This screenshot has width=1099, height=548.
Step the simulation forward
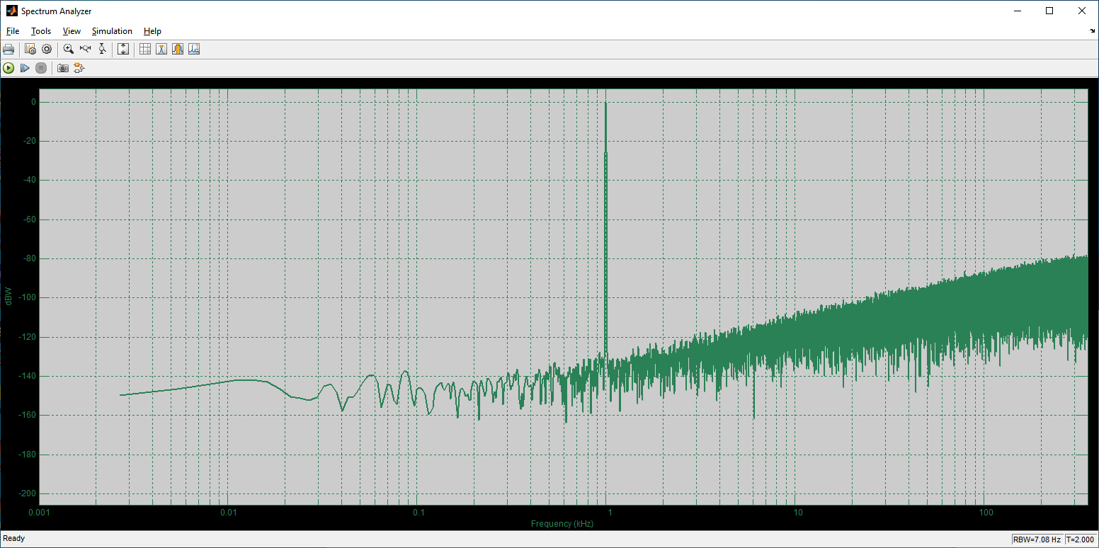(25, 68)
